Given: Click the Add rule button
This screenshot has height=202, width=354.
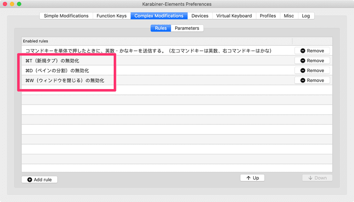Looking at the screenshot, I should 39,180.
